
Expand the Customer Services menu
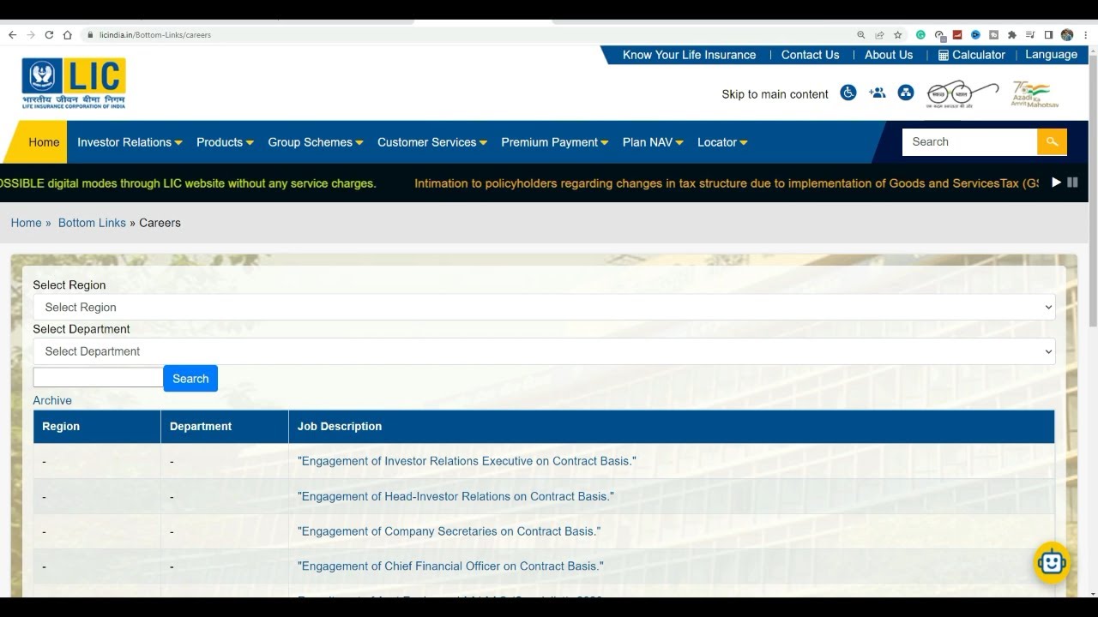[432, 142]
